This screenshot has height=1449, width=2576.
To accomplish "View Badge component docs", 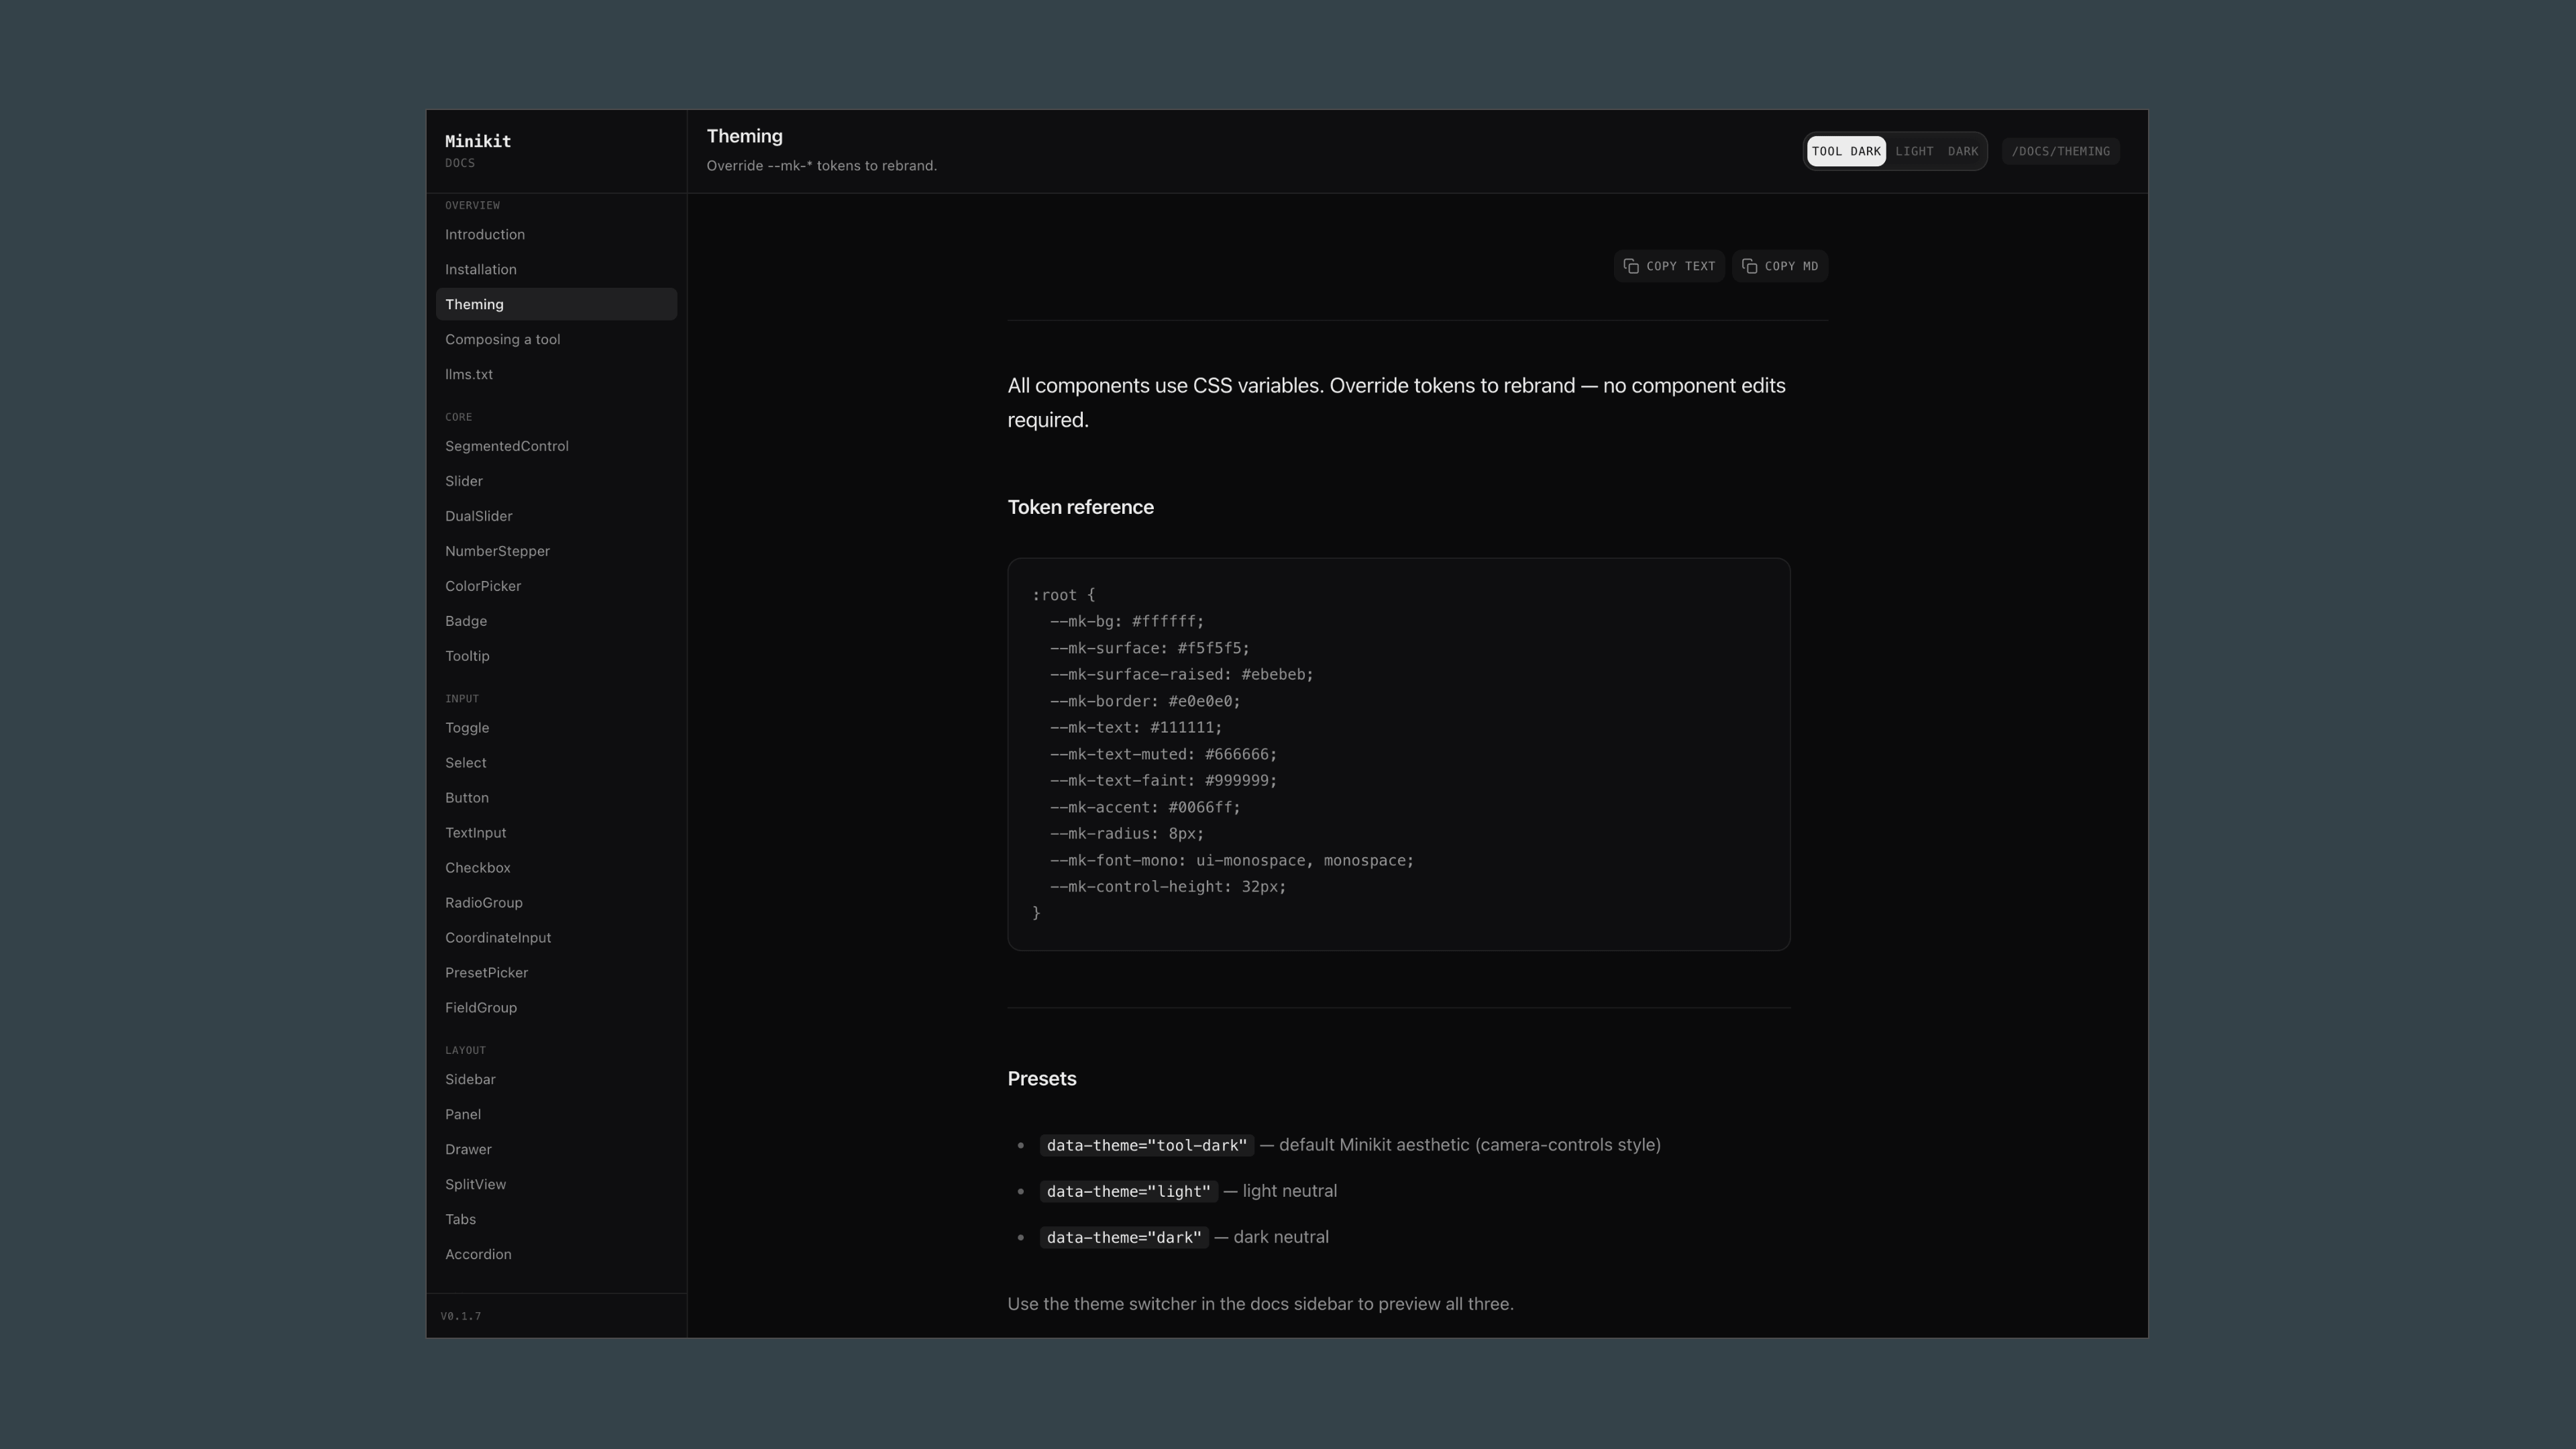I will point(556,621).
